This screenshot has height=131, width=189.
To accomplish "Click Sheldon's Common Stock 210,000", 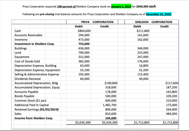I will pos(172,101).
